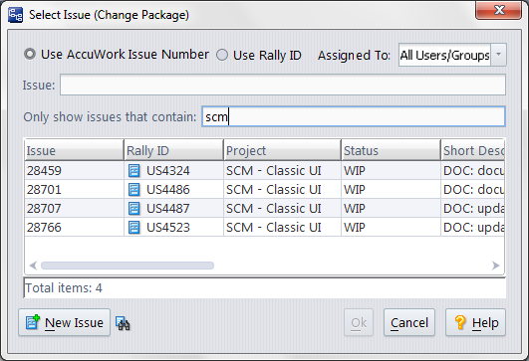Click the Rally icon beside US4324
This screenshot has width=529, height=361.
(x=133, y=171)
